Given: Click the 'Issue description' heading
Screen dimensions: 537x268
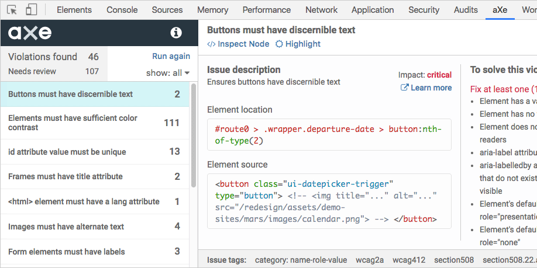Looking at the screenshot, I should pyautogui.click(x=244, y=69).
